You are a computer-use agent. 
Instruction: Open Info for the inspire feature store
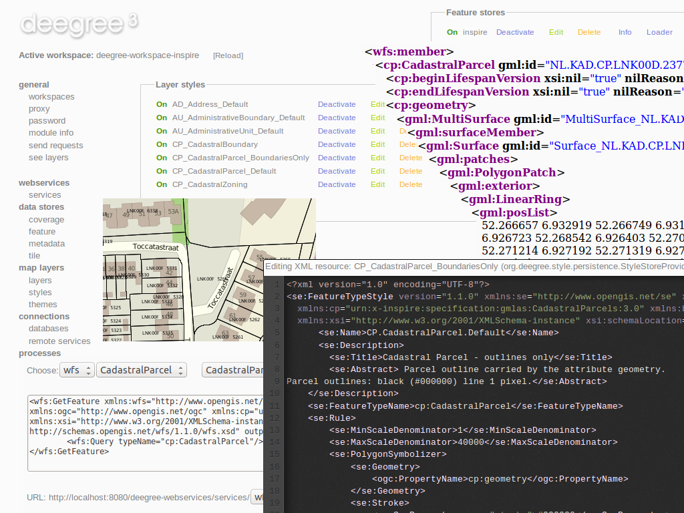625,32
